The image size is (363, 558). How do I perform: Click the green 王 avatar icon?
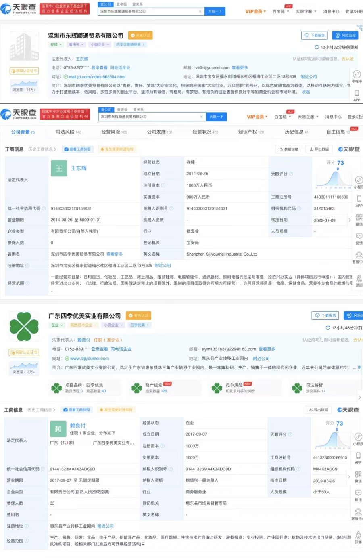pos(59,168)
